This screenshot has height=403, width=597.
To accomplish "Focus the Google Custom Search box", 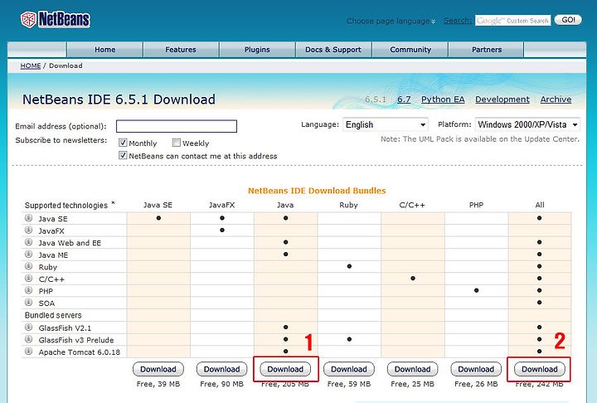I will [513, 21].
